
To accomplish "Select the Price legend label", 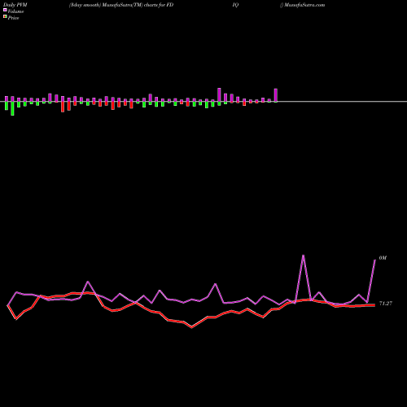I will [13, 18].
